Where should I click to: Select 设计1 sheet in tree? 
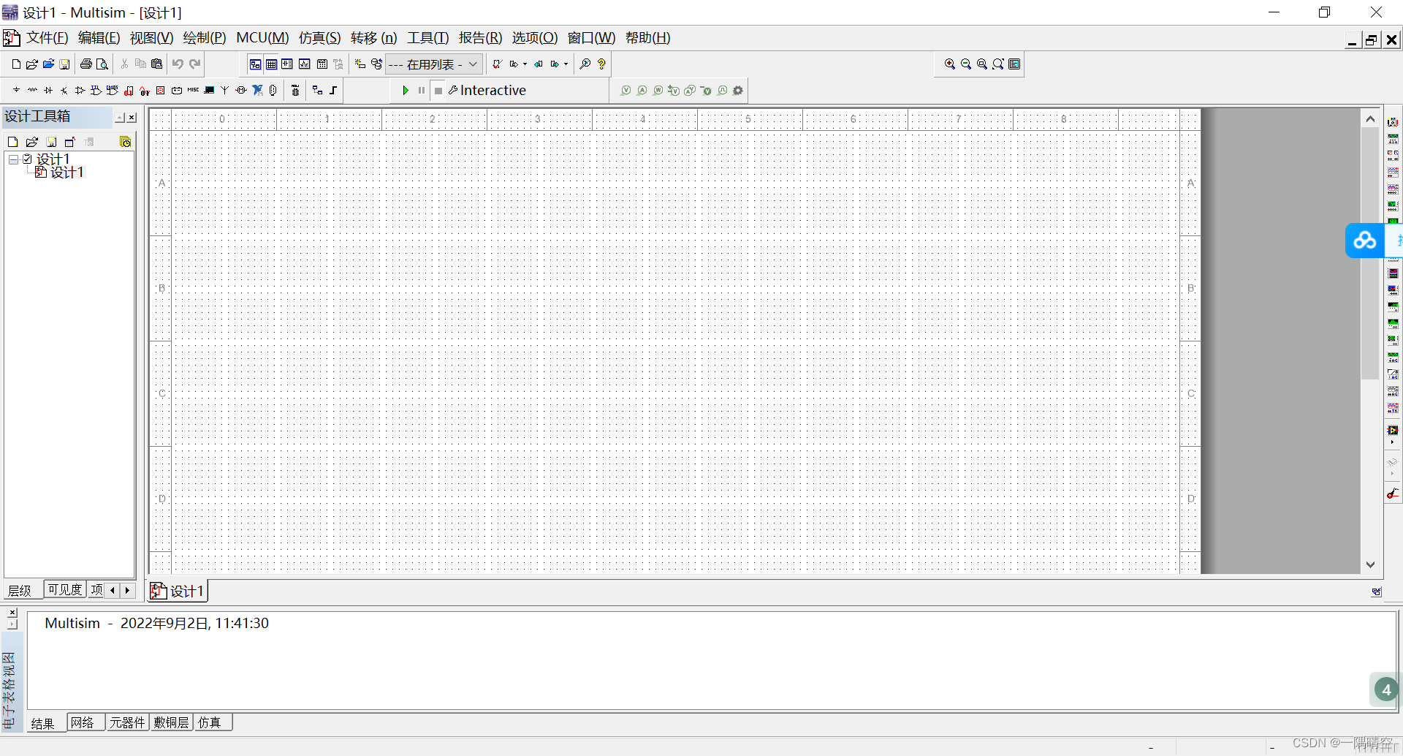pyautogui.click(x=66, y=173)
